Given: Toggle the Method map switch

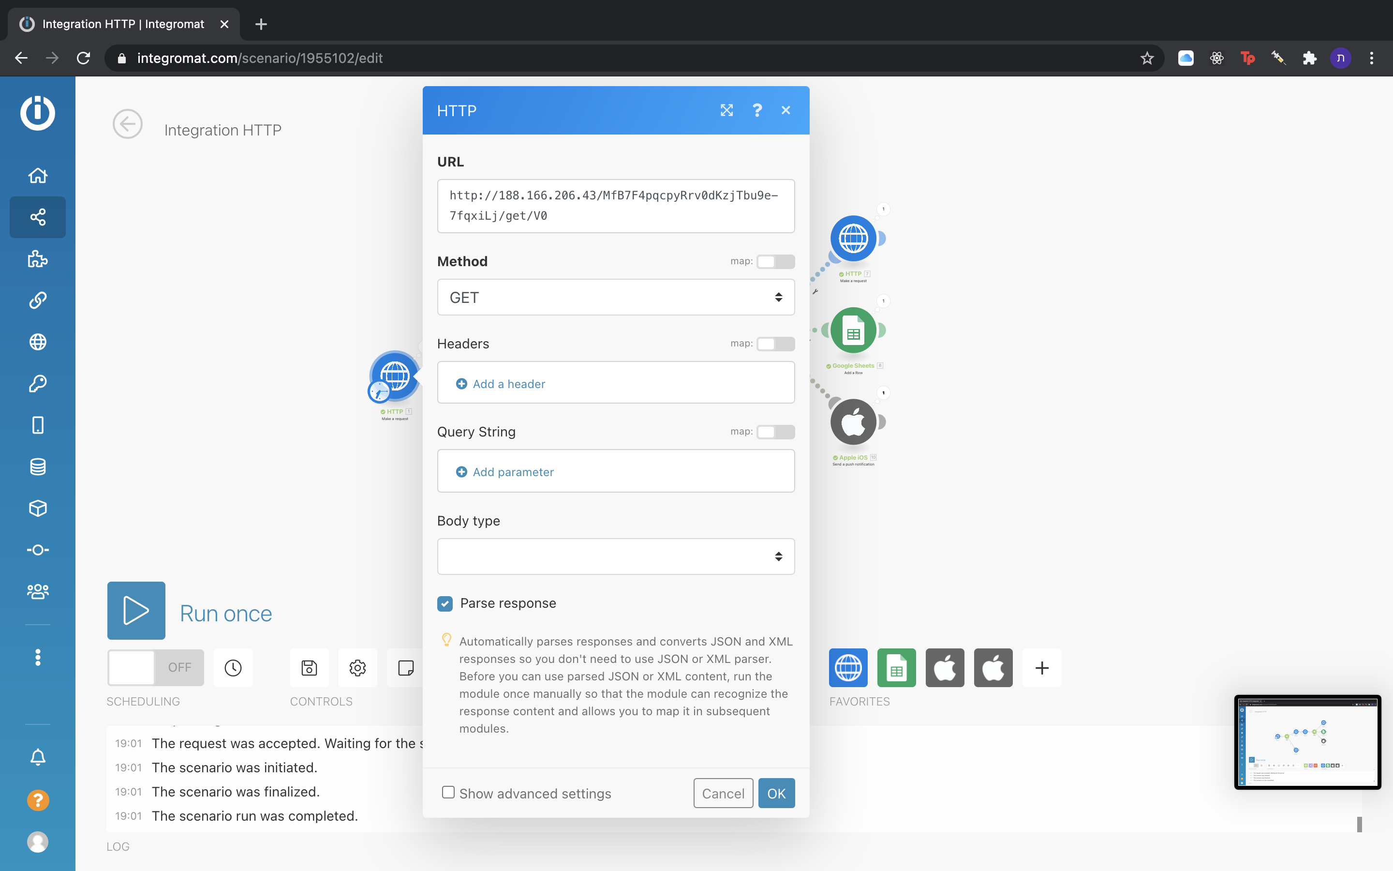Looking at the screenshot, I should pyautogui.click(x=775, y=261).
